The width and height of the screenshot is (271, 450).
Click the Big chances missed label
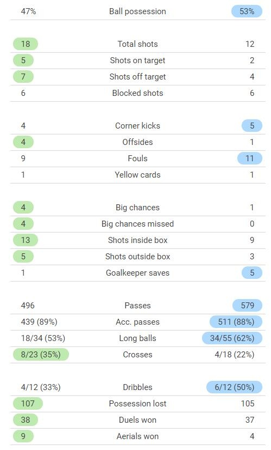(x=137, y=224)
